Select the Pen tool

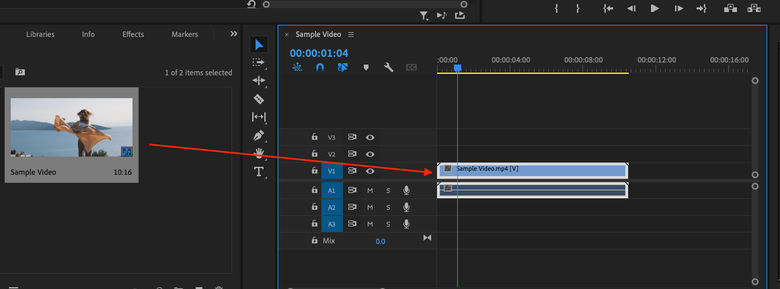click(259, 135)
